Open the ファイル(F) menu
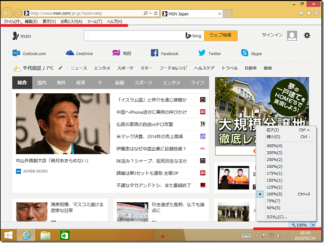 point(12,21)
